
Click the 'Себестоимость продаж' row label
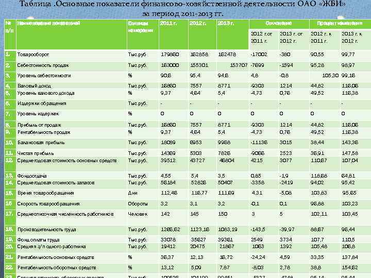pyautogui.click(x=43, y=65)
